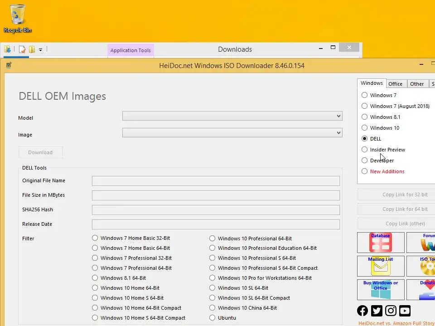Select the DELL radio button
Image resolution: width=435 pixels, height=326 pixels.
(364, 139)
